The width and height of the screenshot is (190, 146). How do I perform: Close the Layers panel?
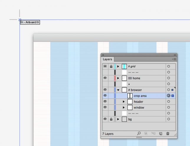pyautogui.click(x=103, y=55)
